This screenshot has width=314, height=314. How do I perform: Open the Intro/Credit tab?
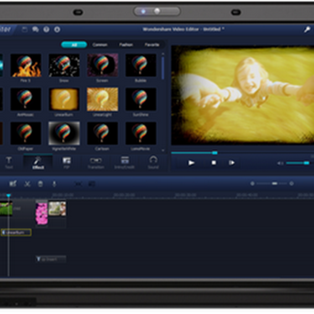(124, 162)
